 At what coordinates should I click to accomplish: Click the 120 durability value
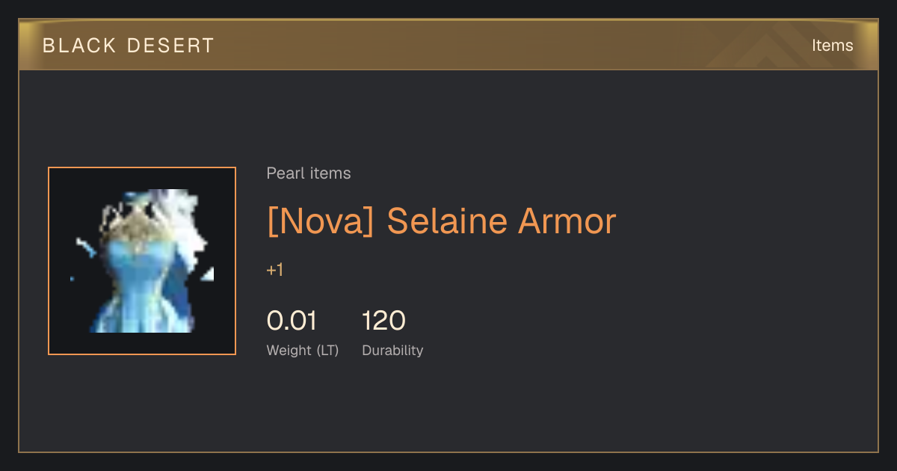tap(384, 321)
